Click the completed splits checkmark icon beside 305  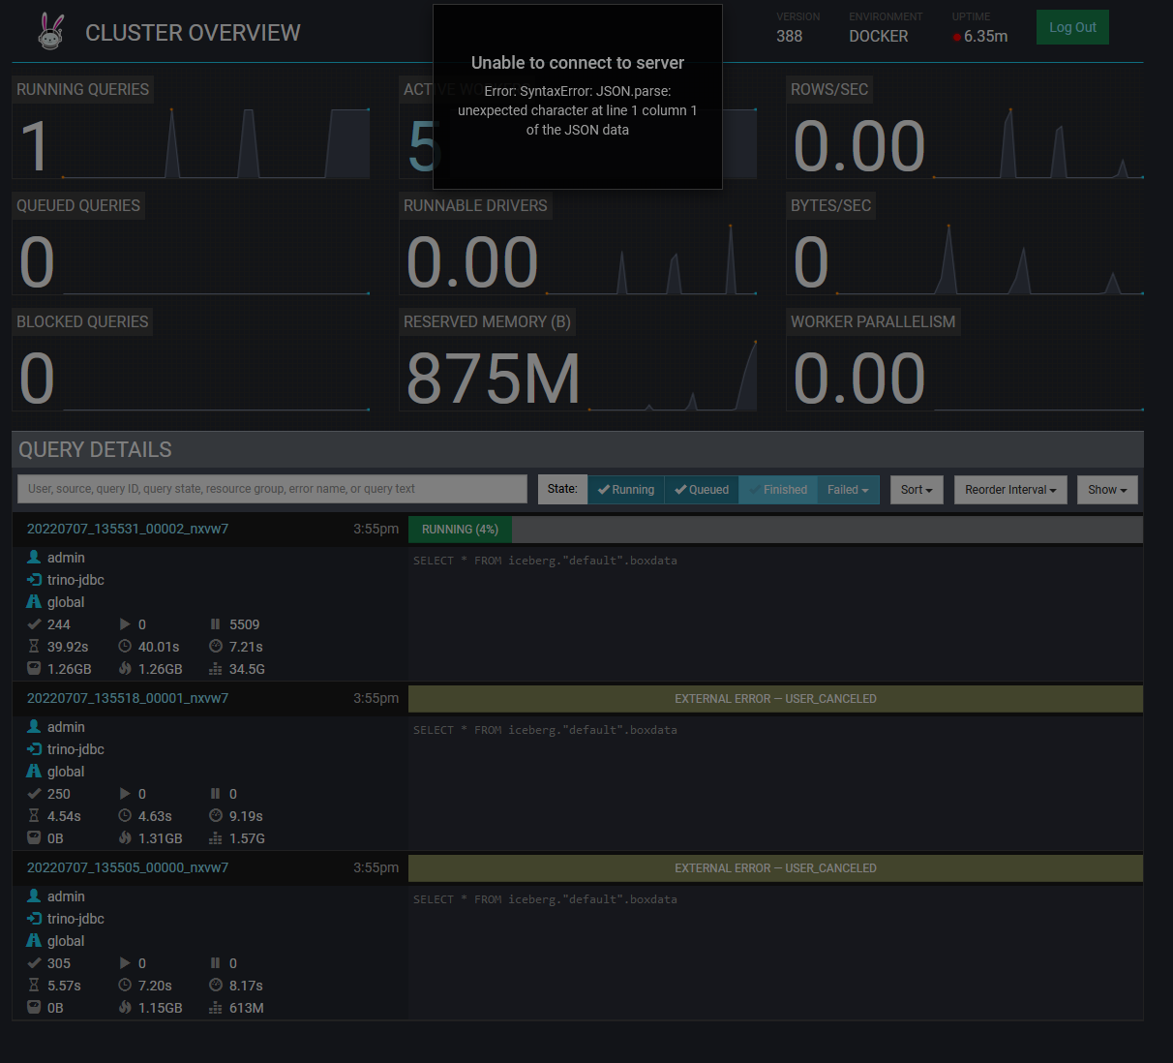point(34,962)
